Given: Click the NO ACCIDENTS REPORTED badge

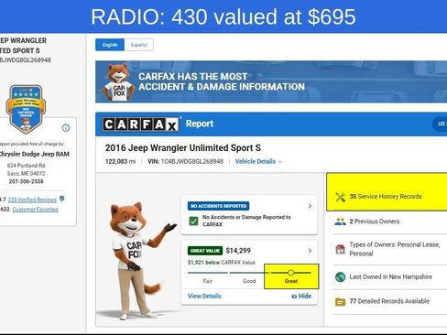Looking at the screenshot, I should coord(218,206).
